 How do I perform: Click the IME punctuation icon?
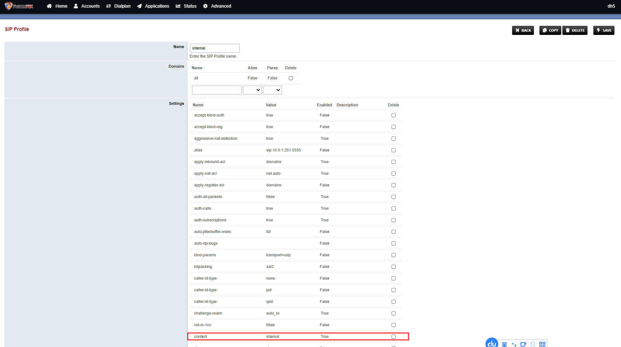point(514,344)
